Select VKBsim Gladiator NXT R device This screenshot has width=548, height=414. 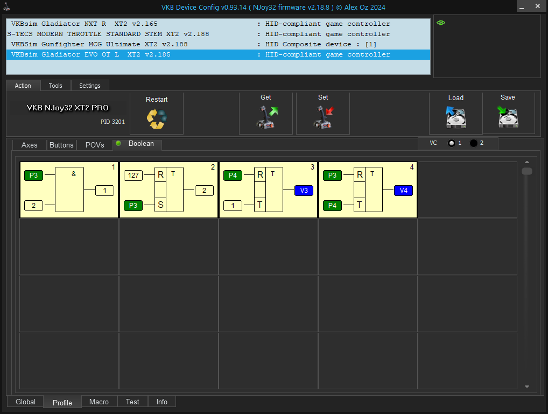click(x=218, y=24)
